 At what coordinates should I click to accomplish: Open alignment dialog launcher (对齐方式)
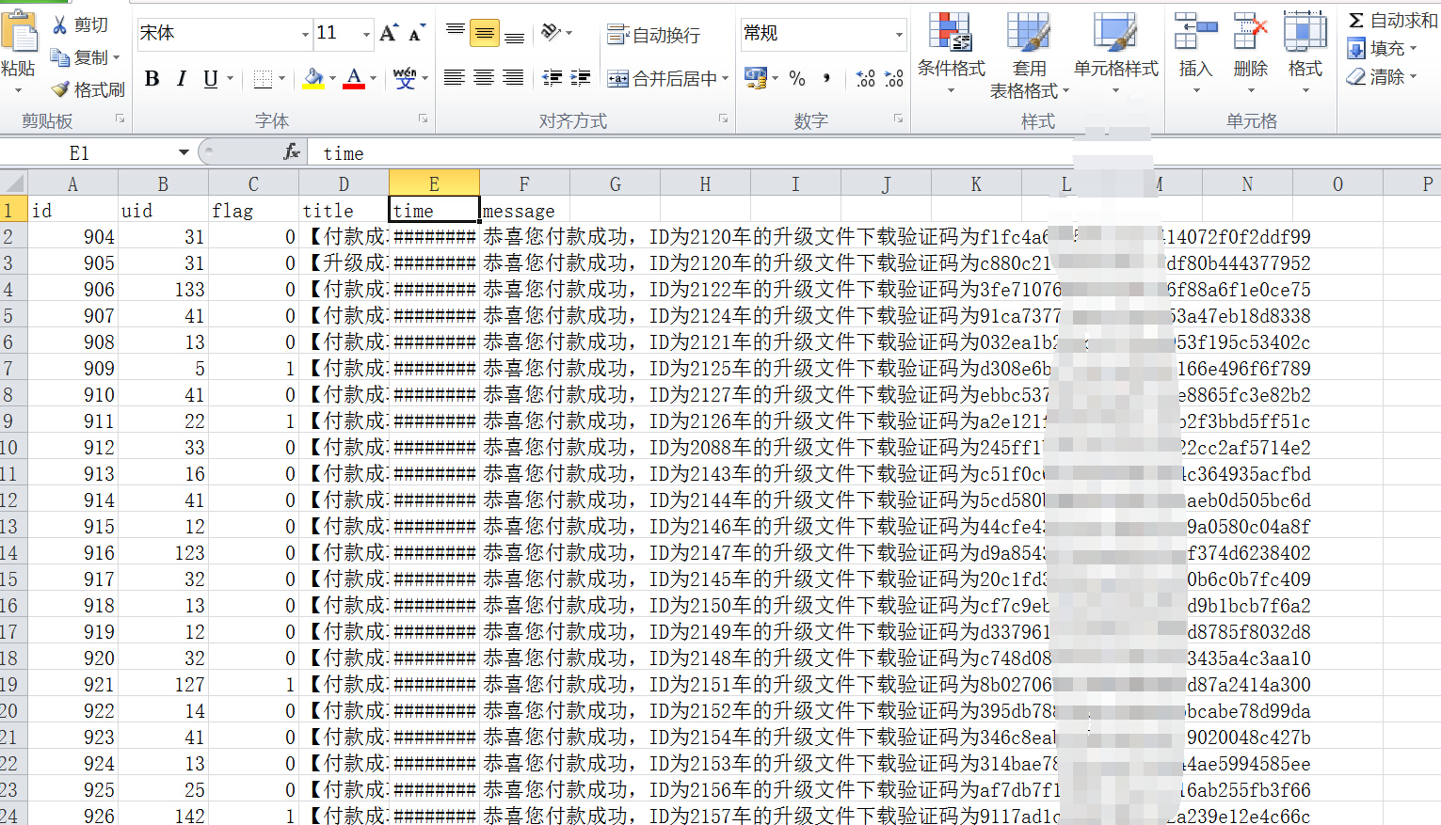pos(724,119)
